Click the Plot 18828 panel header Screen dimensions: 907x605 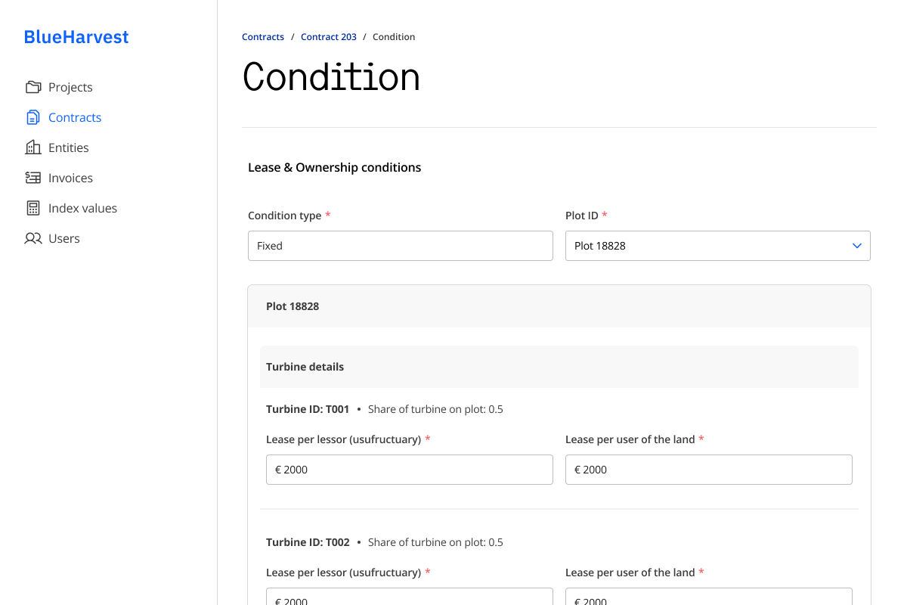tap(559, 306)
